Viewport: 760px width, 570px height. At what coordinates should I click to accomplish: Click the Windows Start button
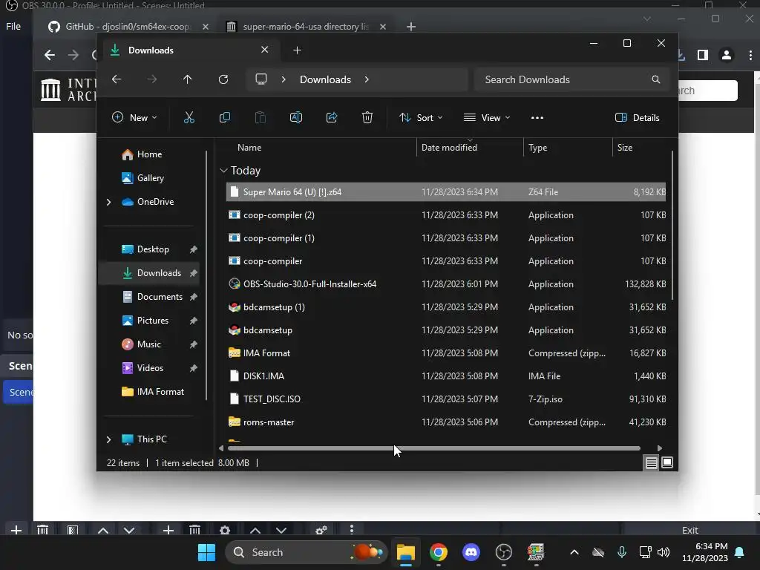pyautogui.click(x=206, y=552)
